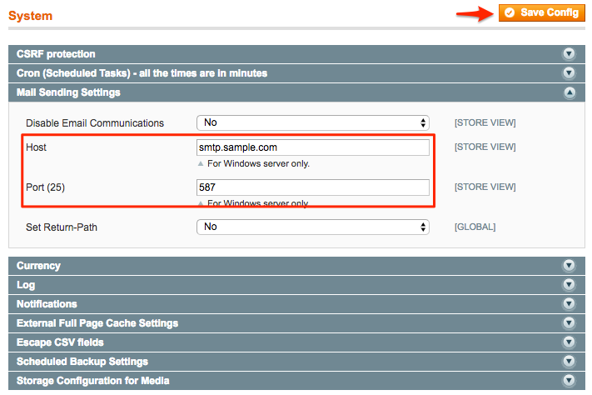
Task: Expand Scheduled Backup Settings arrow icon
Action: 569,362
